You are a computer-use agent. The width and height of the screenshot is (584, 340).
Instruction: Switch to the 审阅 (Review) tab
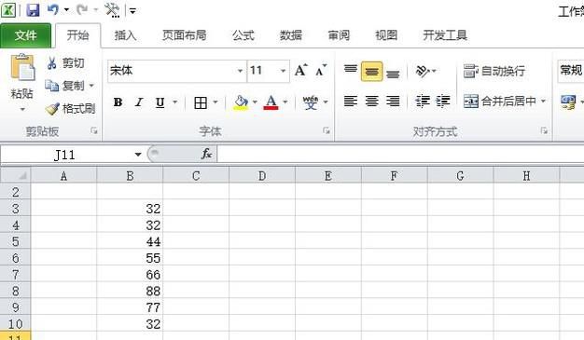[339, 35]
